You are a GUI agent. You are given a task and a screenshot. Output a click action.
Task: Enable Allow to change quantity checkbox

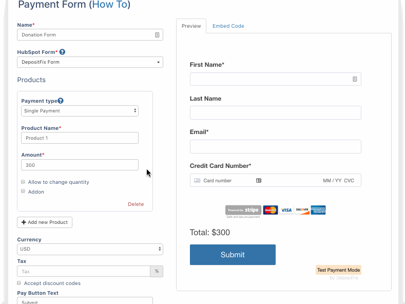23,182
